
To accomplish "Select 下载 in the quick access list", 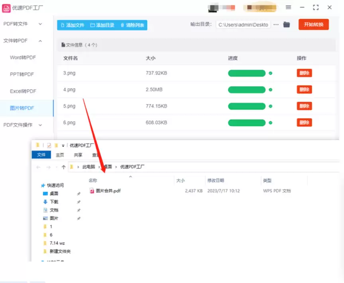I will click(54, 202).
